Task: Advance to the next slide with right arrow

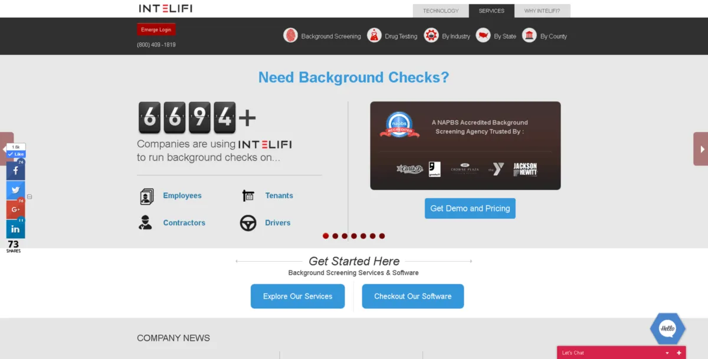Action: pos(701,149)
